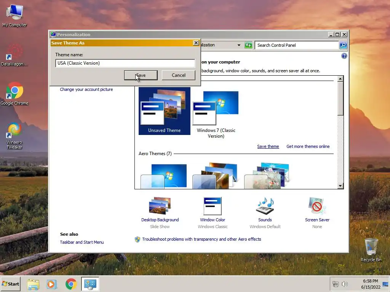Select the third Aero theme with flowers

[267, 176]
